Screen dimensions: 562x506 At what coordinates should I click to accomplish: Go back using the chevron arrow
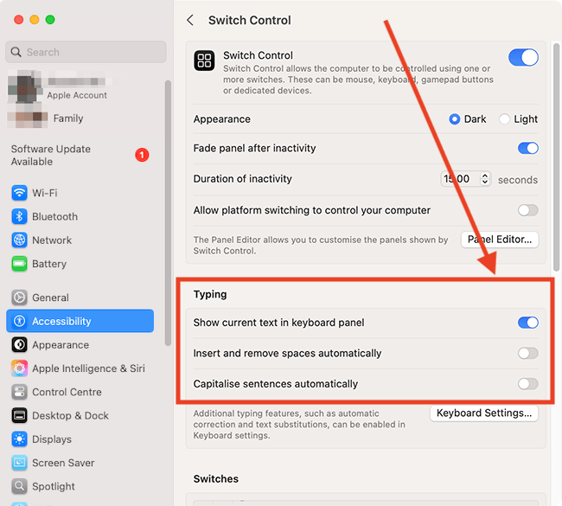(190, 20)
